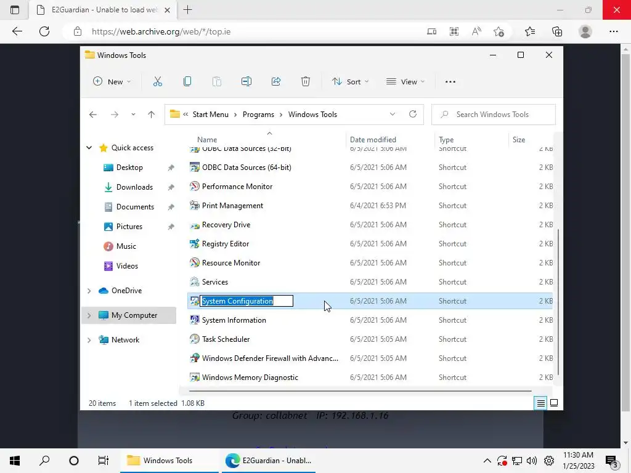Click the Edge address bar URL
631x473 pixels.
161,31
